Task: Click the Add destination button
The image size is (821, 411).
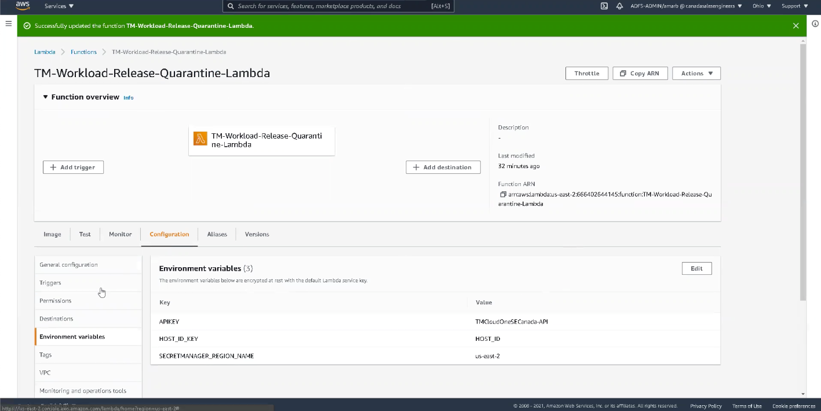Action: click(443, 167)
